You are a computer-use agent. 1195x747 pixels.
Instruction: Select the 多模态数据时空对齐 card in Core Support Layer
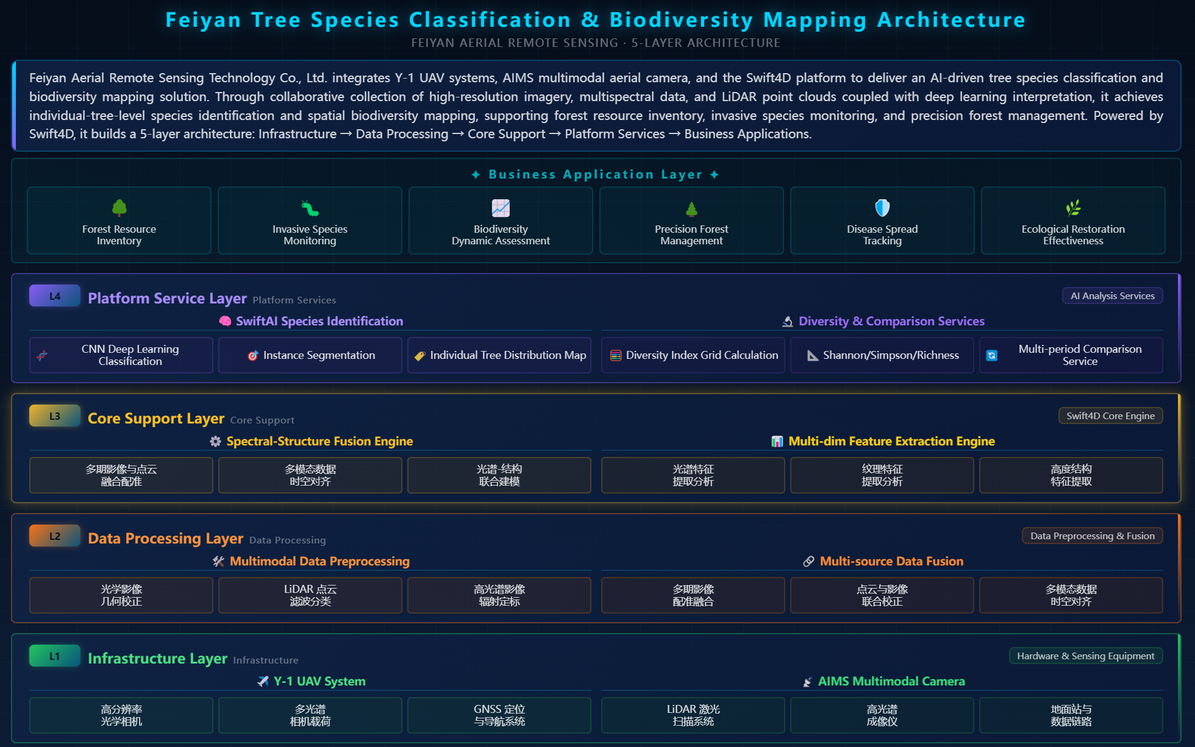click(310, 475)
